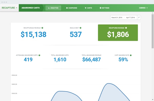The width and height of the screenshot is (154, 101).
Task: Click the scrollbar down arrow
Action: (152, 99)
